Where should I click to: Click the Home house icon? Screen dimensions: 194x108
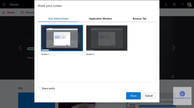click(3, 12)
